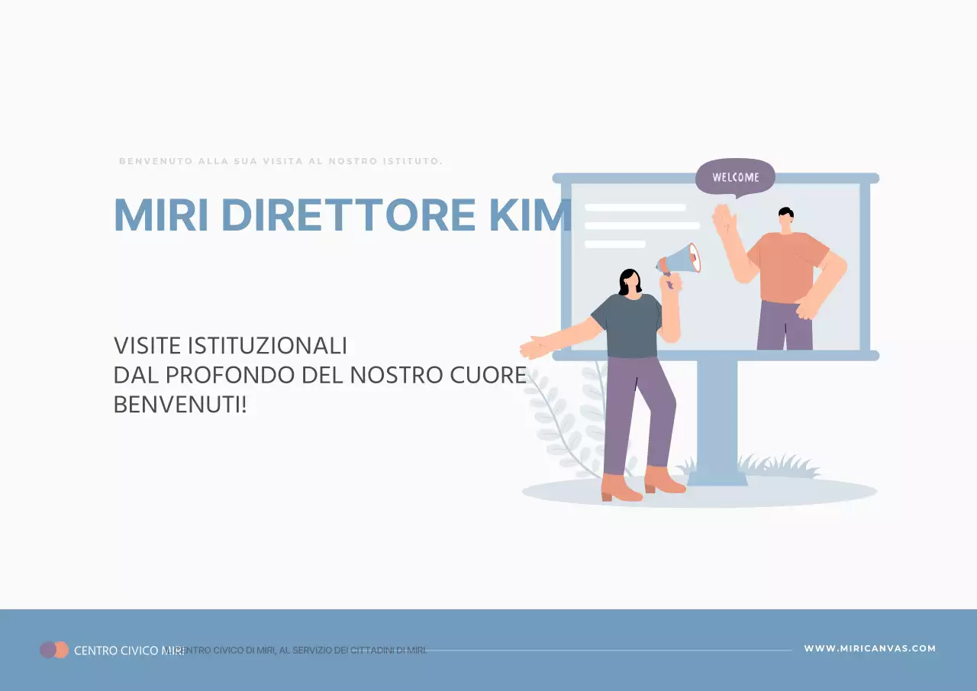This screenshot has height=691, width=977.
Task: Select the MIRI DIRETTORE KIM headline
Action: (342, 215)
